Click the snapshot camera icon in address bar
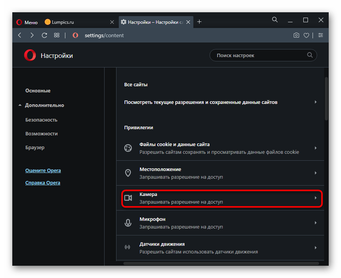The image size is (341, 278). coord(296,35)
